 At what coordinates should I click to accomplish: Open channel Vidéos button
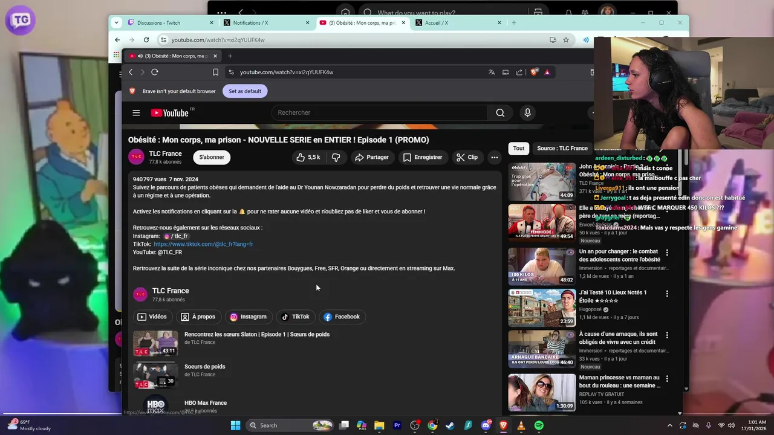152,317
